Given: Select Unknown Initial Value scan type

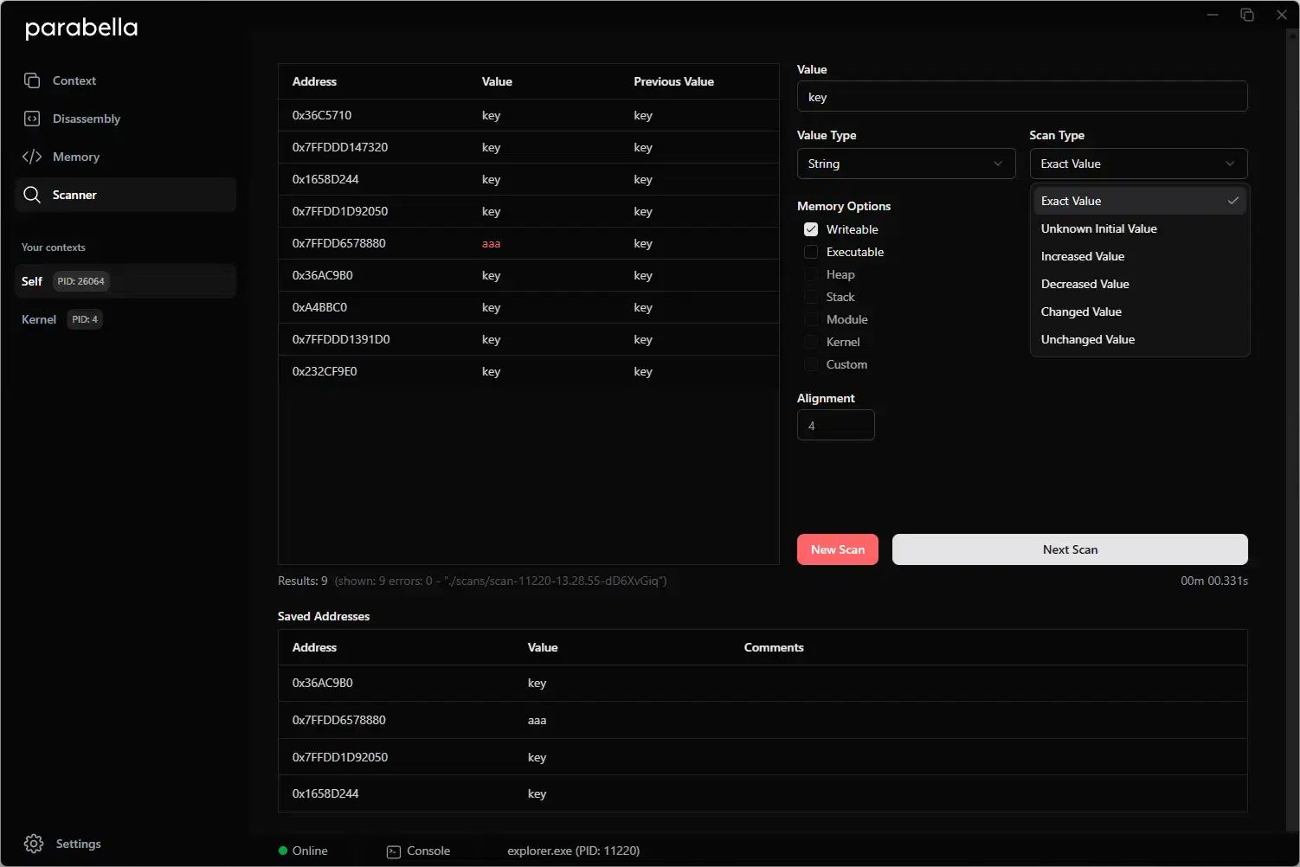Looking at the screenshot, I should click(1098, 228).
